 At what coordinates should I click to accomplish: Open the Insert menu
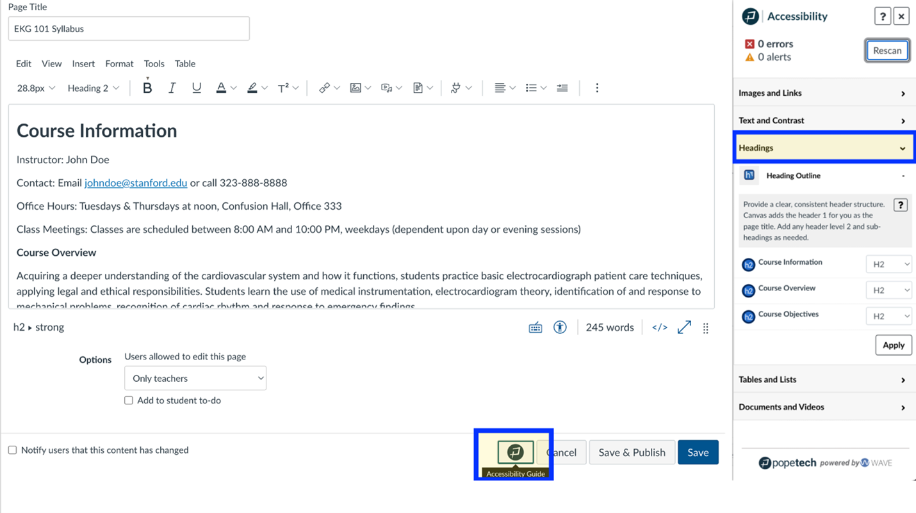point(83,64)
